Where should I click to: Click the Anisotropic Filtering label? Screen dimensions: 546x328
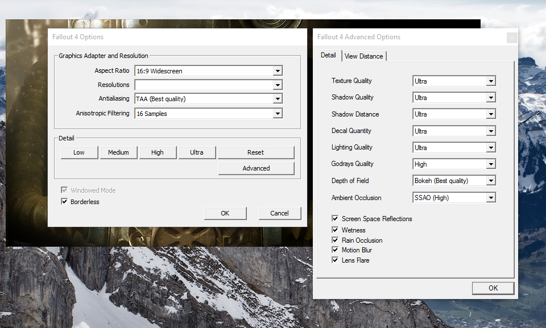(103, 113)
